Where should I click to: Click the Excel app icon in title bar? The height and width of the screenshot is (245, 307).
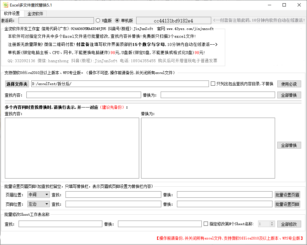6,5
